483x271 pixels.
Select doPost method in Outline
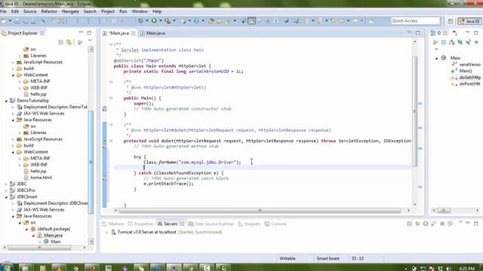coord(466,84)
